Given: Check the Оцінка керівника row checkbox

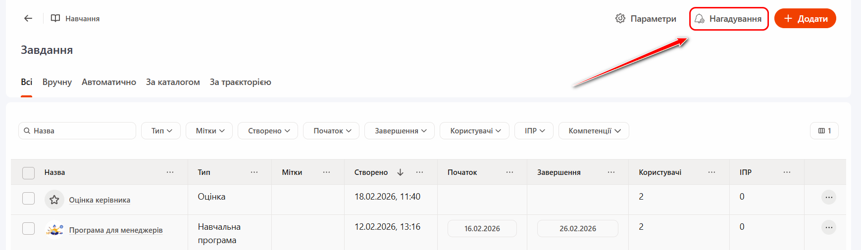Looking at the screenshot, I should pos(29,198).
